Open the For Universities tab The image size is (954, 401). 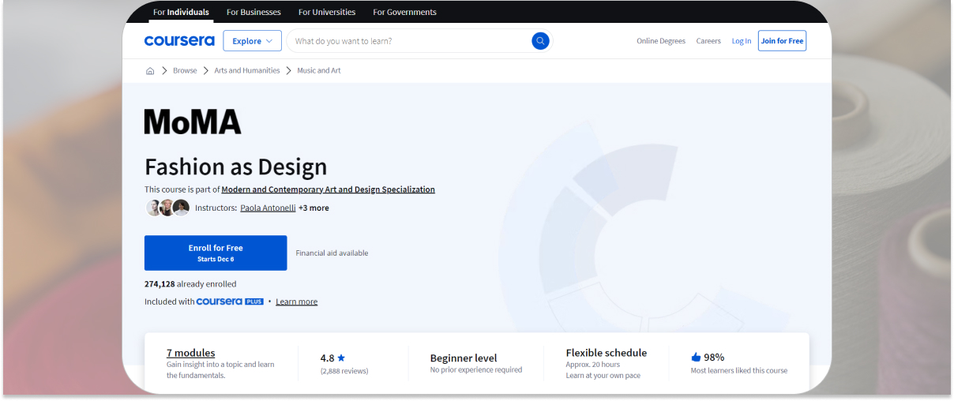point(327,12)
